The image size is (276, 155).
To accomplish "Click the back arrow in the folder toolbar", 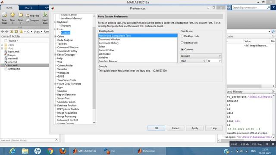I will [2, 31].
